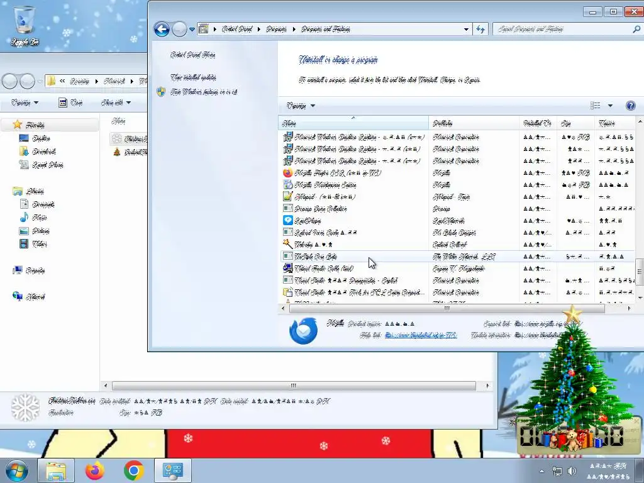Open the Thunderbird help link URL
The width and height of the screenshot is (644, 483).
(421, 335)
